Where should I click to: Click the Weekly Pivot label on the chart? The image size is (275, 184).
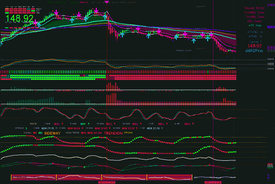pyautogui.click(x=183, y=50)
